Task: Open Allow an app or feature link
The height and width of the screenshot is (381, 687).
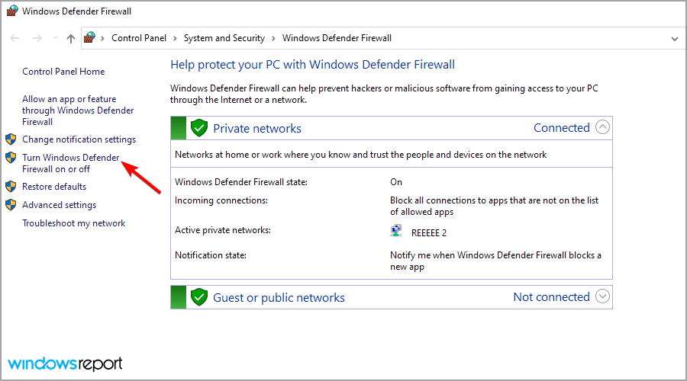Action: point(78,110)
